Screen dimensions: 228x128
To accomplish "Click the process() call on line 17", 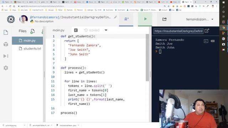I will [x=69, y=113].
